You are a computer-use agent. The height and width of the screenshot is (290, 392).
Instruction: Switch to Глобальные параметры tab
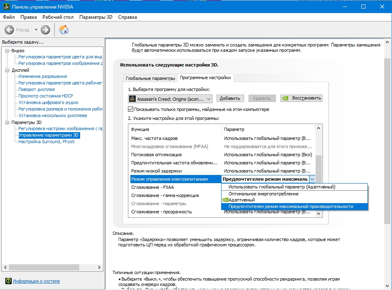click(150, 78)
